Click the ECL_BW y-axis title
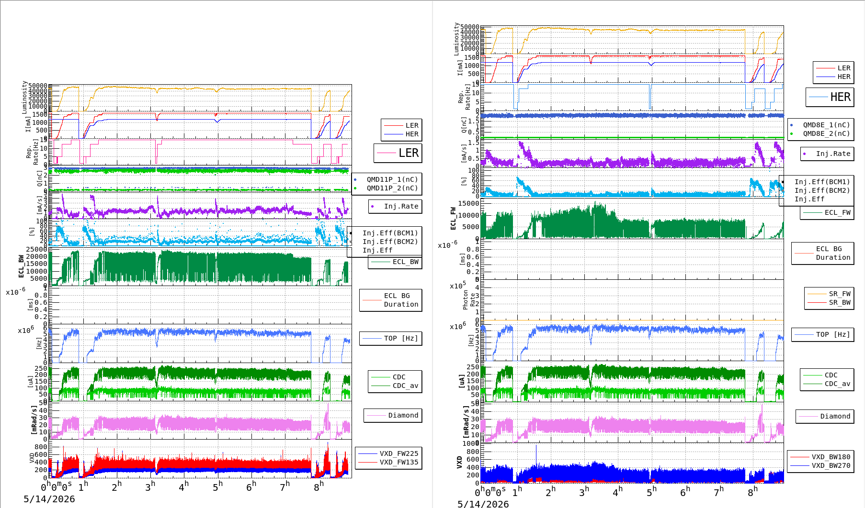 [21, 266]
